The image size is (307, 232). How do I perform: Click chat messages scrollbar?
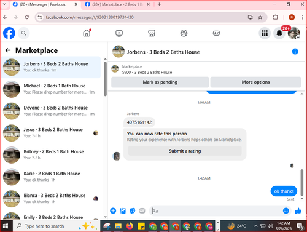(302, 183)
